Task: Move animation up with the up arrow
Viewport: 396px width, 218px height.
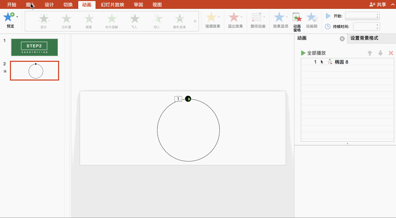Action: 370,53
